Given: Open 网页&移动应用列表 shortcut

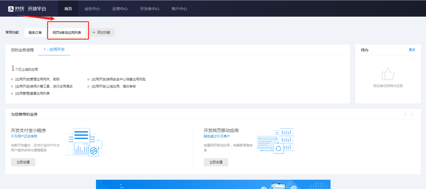Looking at the screenshot, I should point(67,32).
